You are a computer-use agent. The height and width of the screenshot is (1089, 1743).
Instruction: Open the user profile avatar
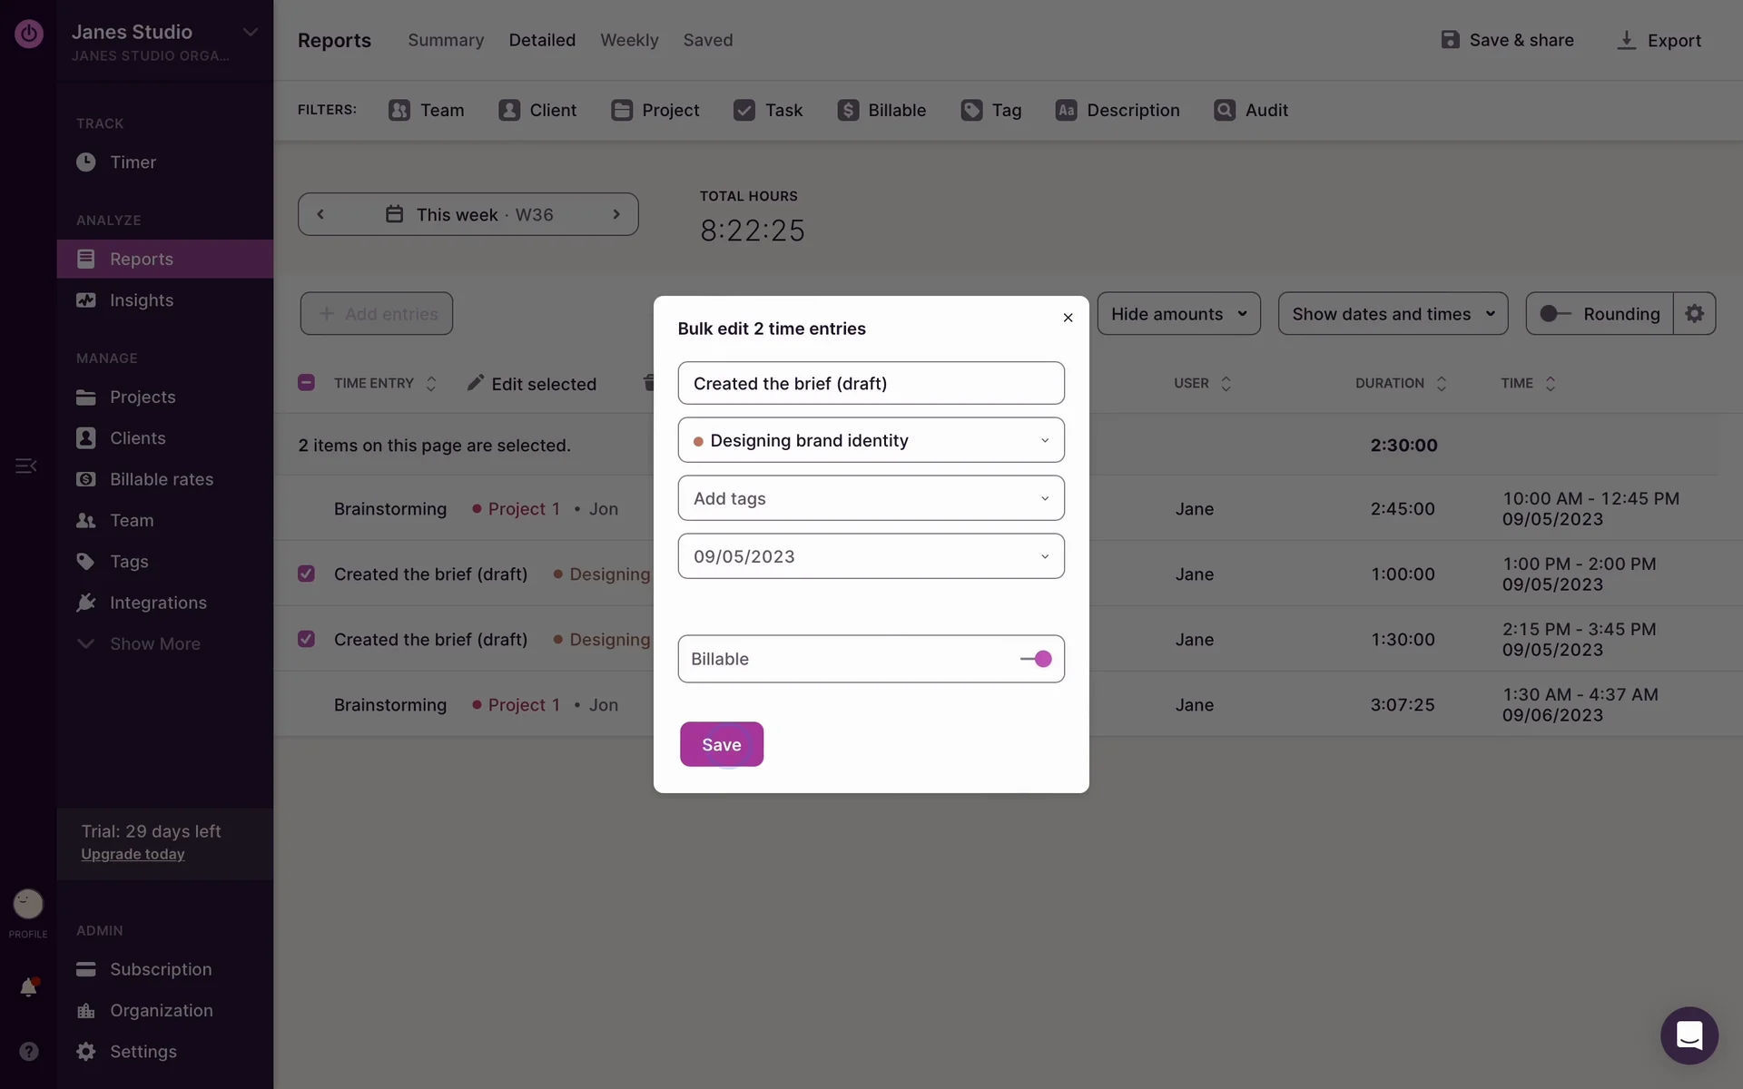click(x=28, y=904)
